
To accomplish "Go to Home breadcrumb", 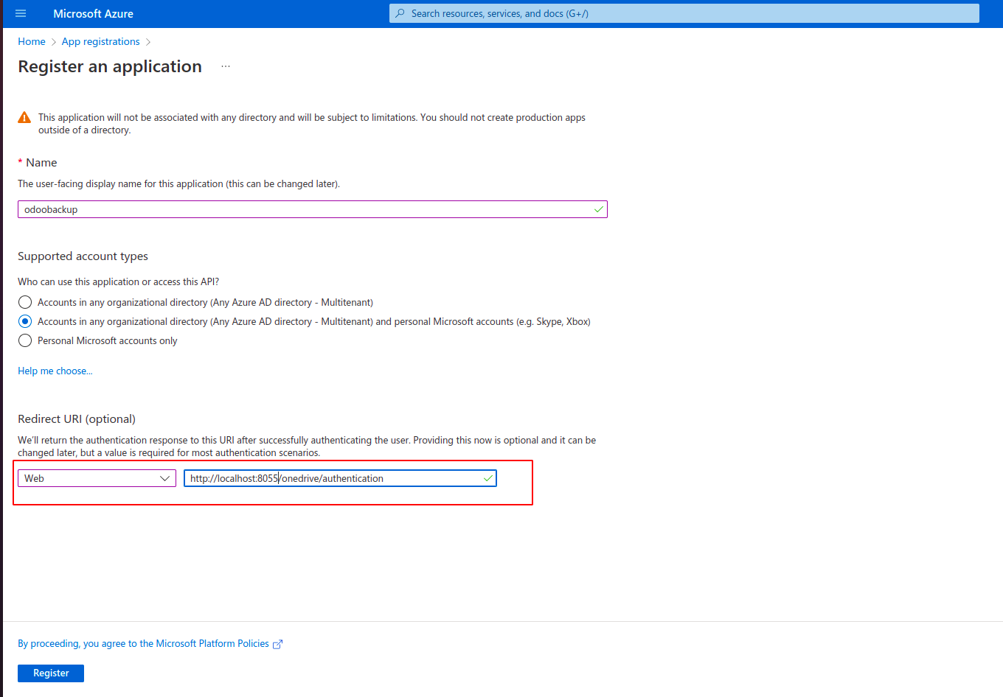I will 32,42.
